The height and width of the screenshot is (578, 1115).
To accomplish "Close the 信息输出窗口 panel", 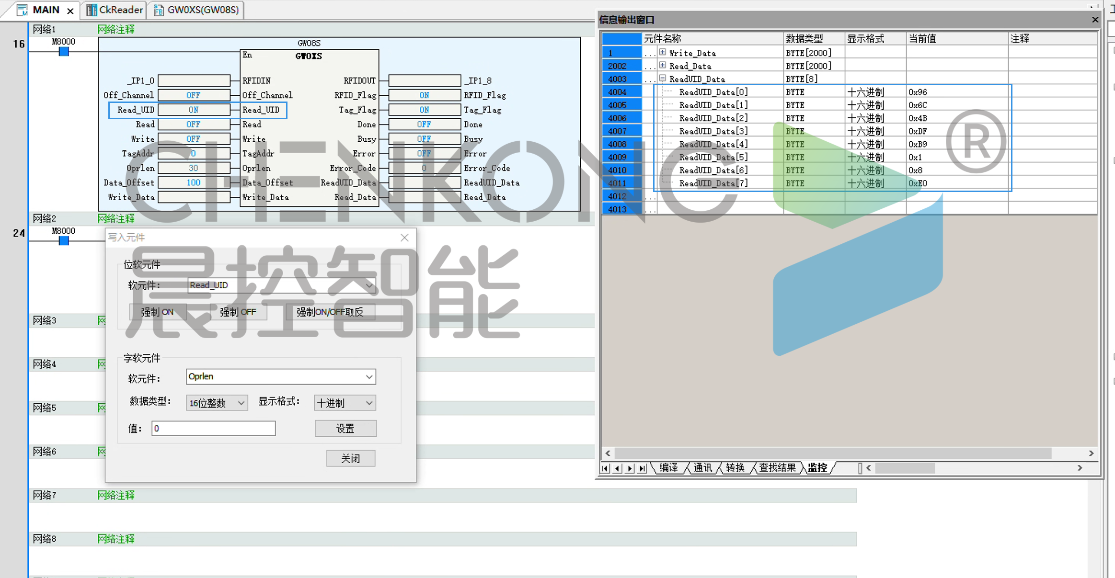I will pyautogui.click(x=1095, y=20).
